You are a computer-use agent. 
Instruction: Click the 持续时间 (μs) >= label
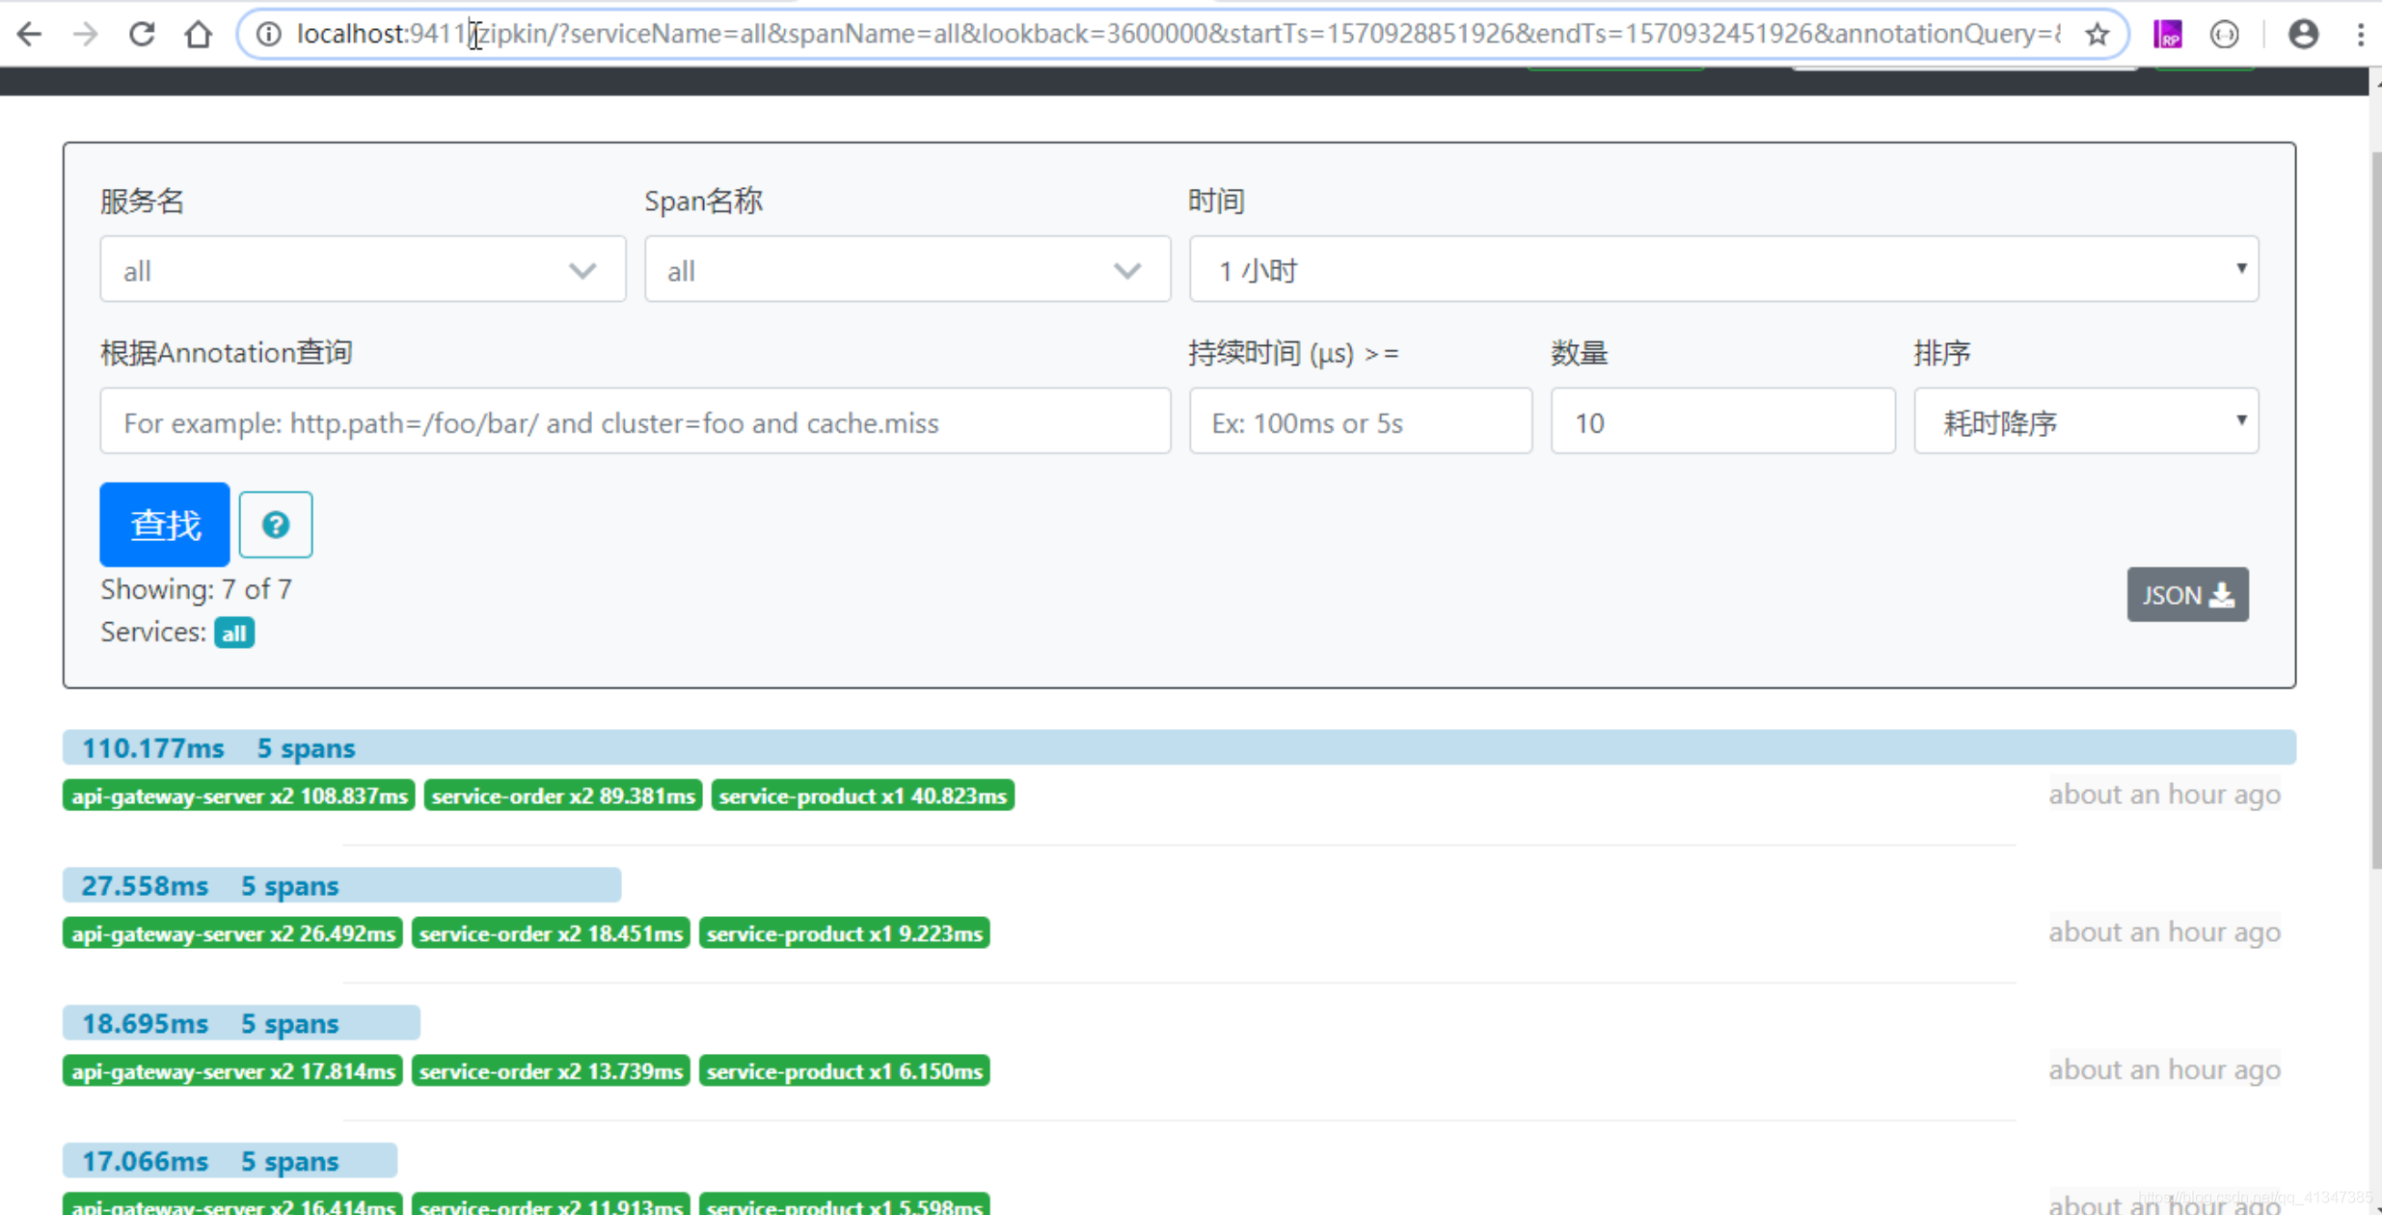click(x=1293, y=353)
